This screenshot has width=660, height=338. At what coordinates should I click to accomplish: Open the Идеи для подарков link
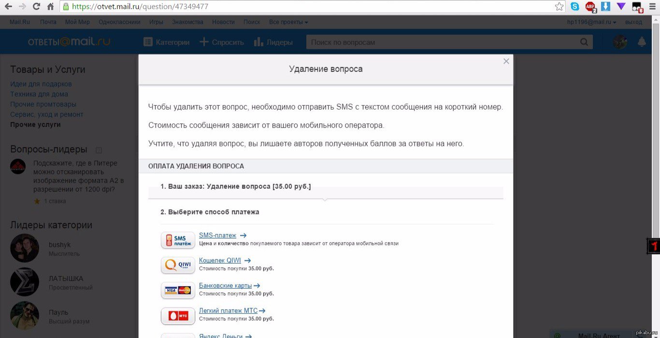(x=41, y=84)
